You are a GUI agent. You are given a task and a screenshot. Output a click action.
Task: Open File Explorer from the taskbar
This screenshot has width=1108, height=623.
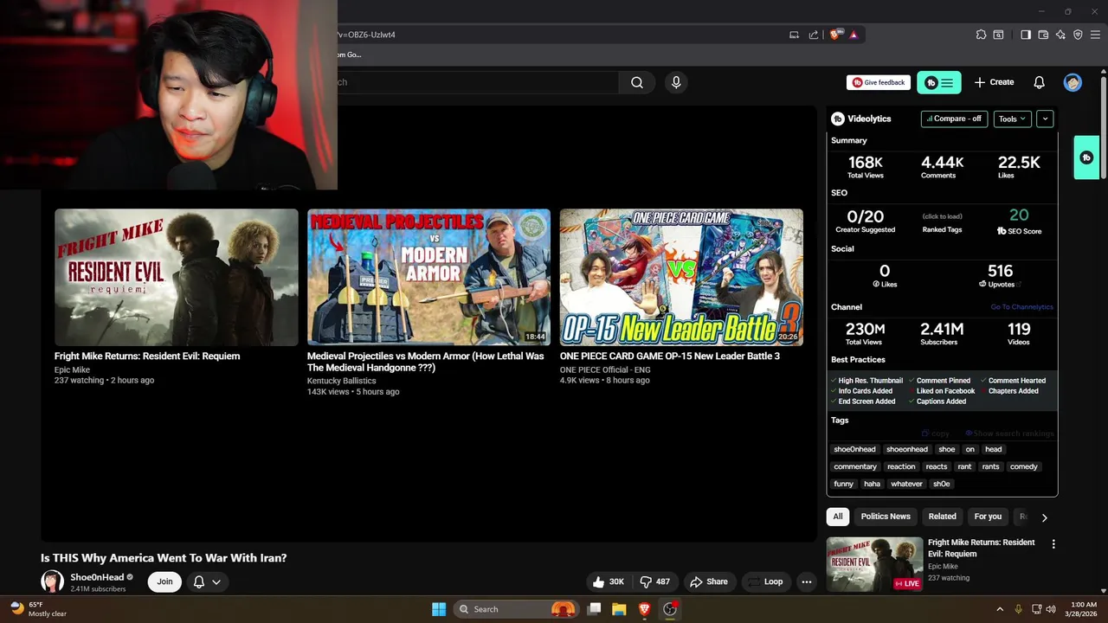click(x=619, y=609)
